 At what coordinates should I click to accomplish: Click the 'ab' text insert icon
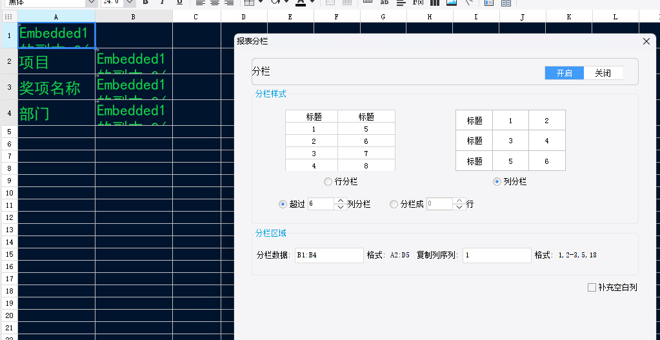click(x=385, y=2)
